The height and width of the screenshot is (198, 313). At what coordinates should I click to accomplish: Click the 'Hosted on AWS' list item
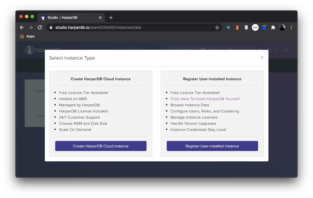pyautogui.click(x=73, y=99)
